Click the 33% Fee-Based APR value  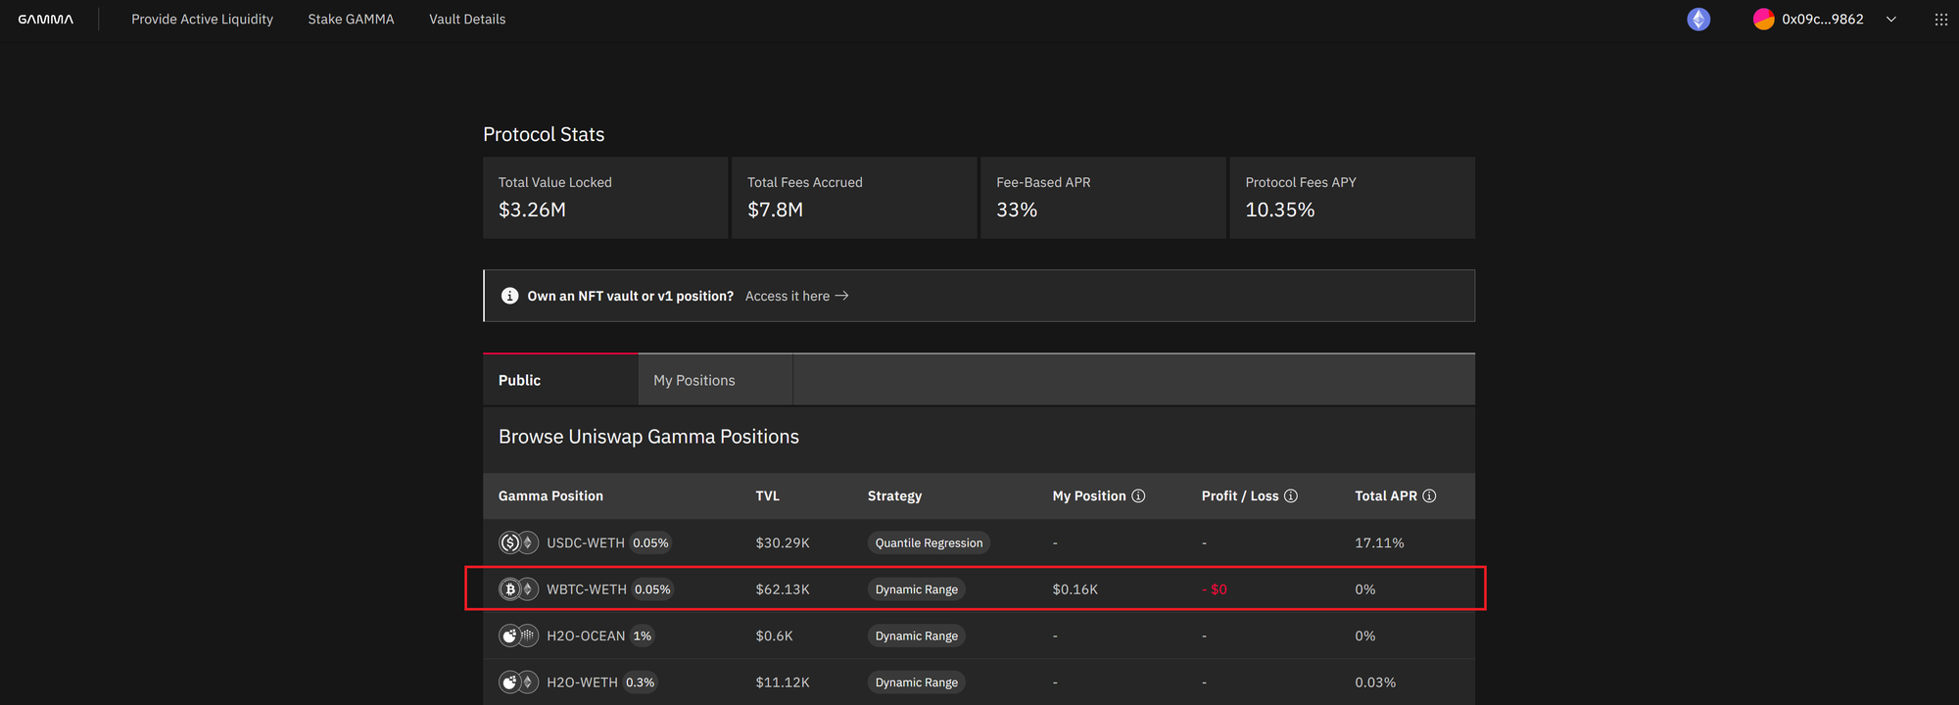tap(1017, 210)
